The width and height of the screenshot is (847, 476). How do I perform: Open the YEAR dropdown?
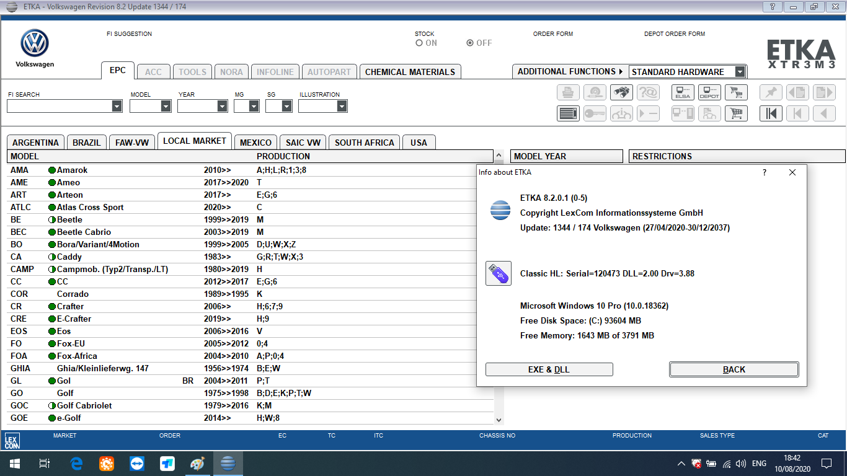[222, 106]
